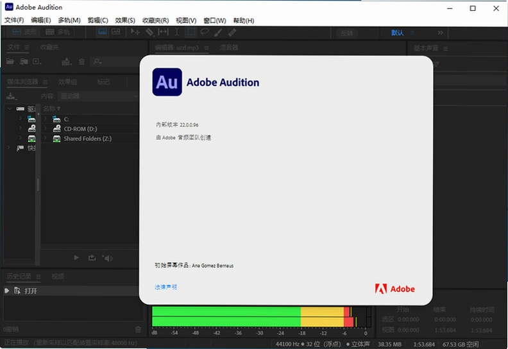Click the 视图 结束 value 1:53.684
Screen dimensions: 508x349
445,330
